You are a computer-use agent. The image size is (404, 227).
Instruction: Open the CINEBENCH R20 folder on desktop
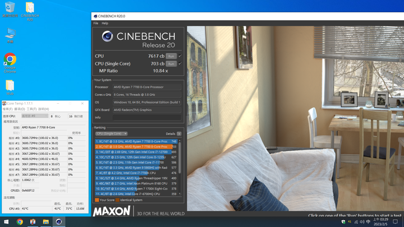(30, 11)
